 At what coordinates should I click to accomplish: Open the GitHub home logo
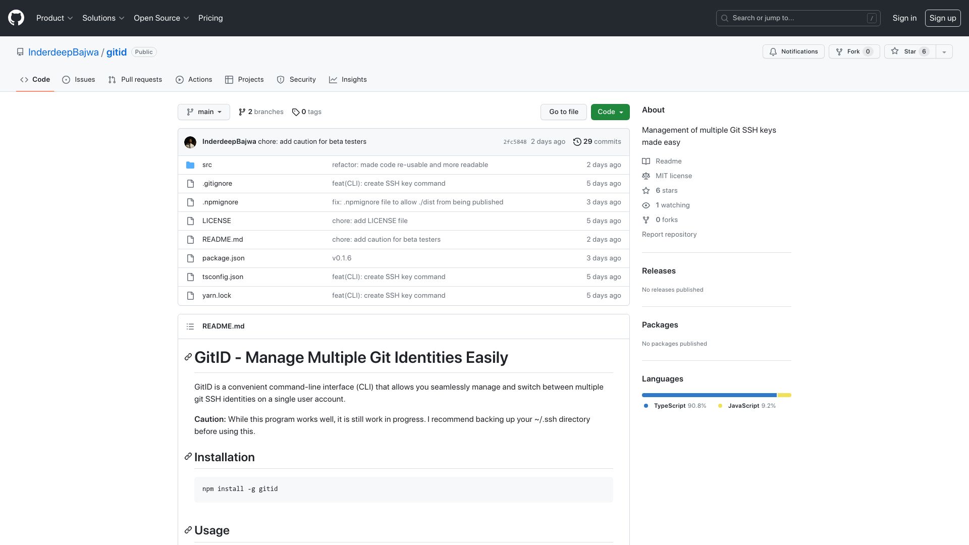pyautogui.click(x=16, y=18)
